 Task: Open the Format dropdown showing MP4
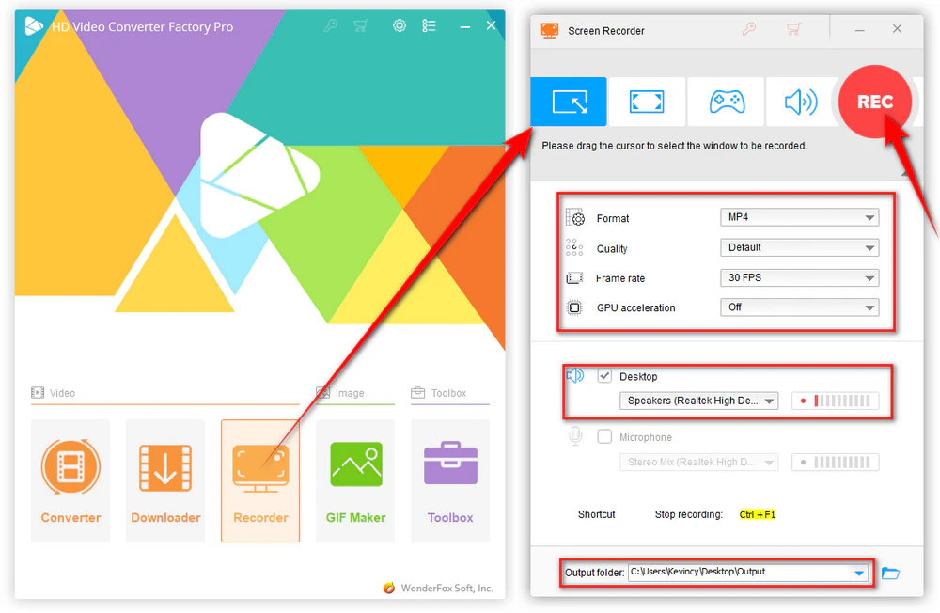(799, 217)
